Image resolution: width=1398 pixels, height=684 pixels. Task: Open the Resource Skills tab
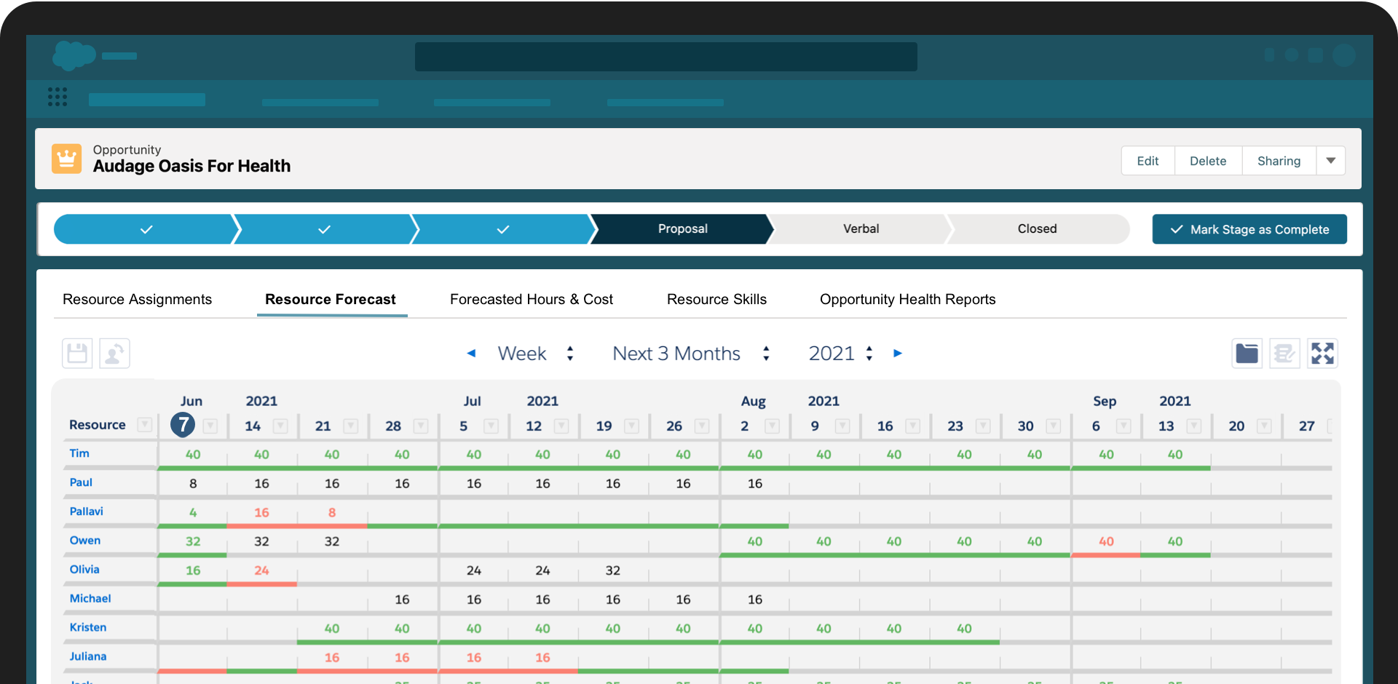coord(716,299)
